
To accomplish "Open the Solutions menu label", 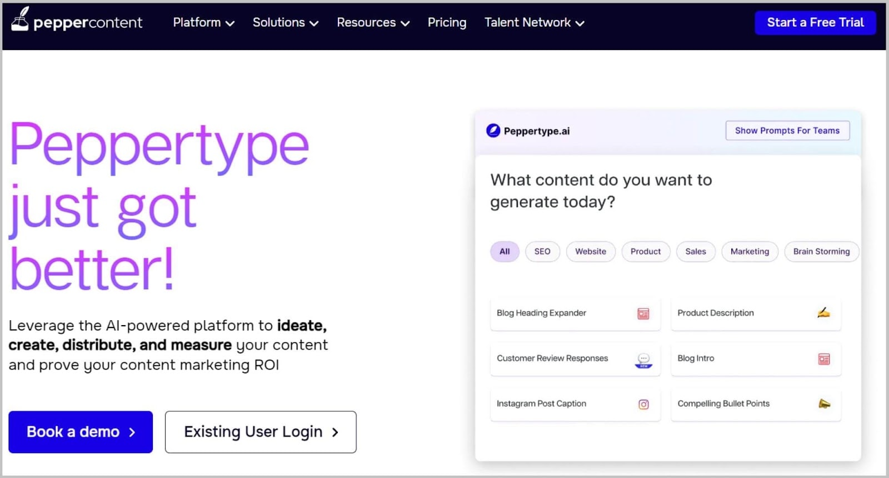I will pyautogui.click(x=278, y=22).
